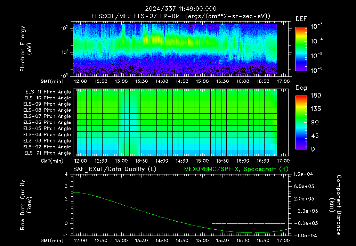Click GMT(min) label under the bottom plot
This screenshot has height=246, width=356.
(52, 240)
